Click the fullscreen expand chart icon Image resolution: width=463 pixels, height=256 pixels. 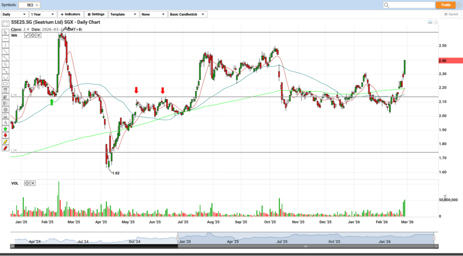[5, 24]
